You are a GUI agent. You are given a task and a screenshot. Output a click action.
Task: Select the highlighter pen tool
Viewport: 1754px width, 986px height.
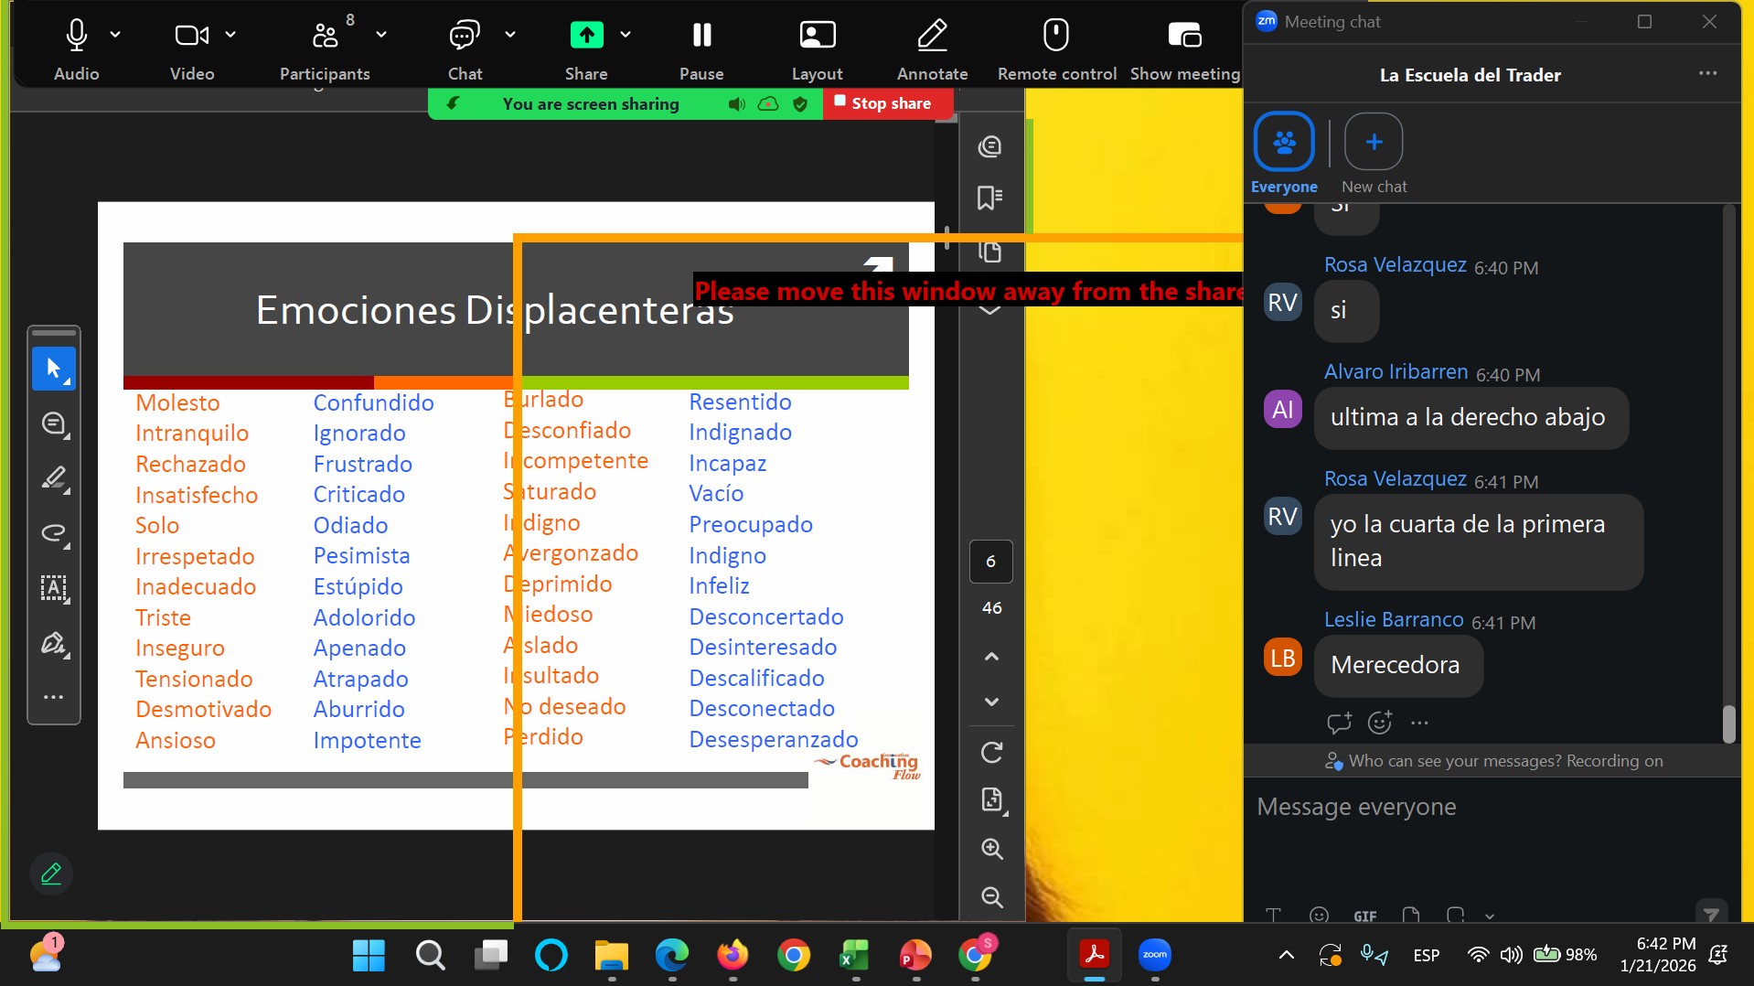pos(54,478)
